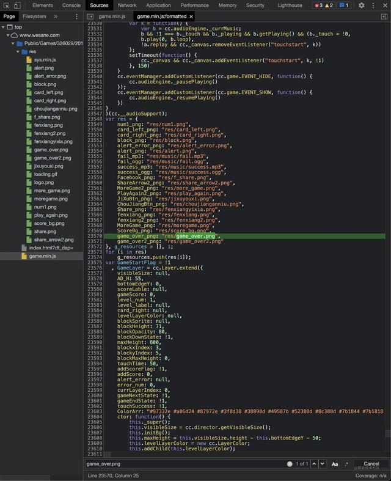
Task: Go to next search result
Action: coord(323,464)
